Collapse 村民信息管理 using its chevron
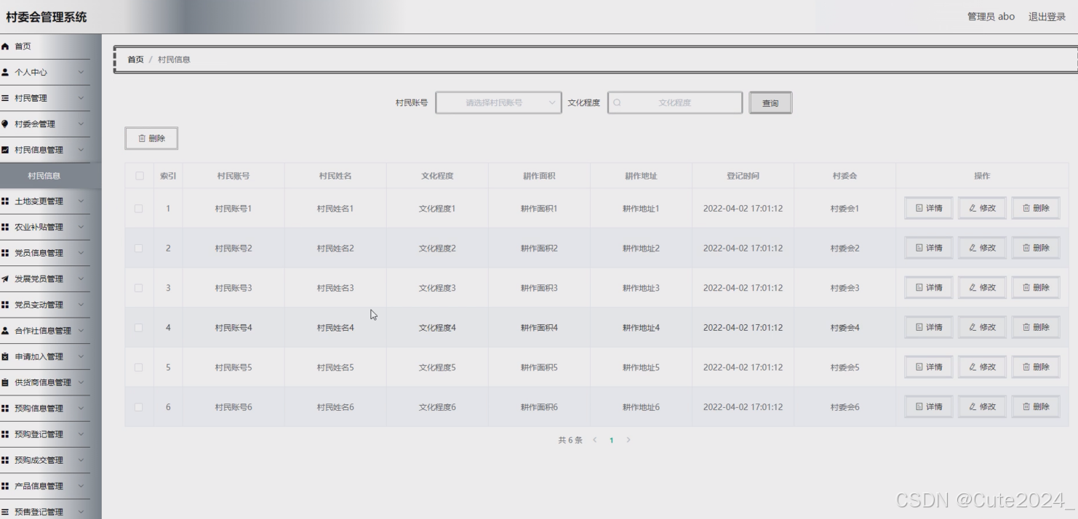The height and width of the screenshot is (519, 1078). (x=81, y=150)
